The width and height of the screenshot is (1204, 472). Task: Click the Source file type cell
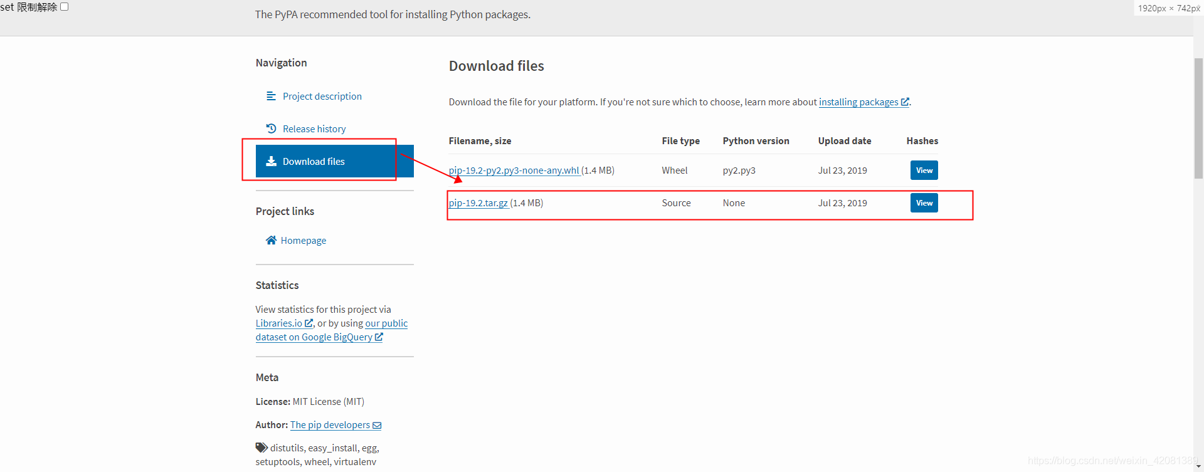tap(676, 202)
